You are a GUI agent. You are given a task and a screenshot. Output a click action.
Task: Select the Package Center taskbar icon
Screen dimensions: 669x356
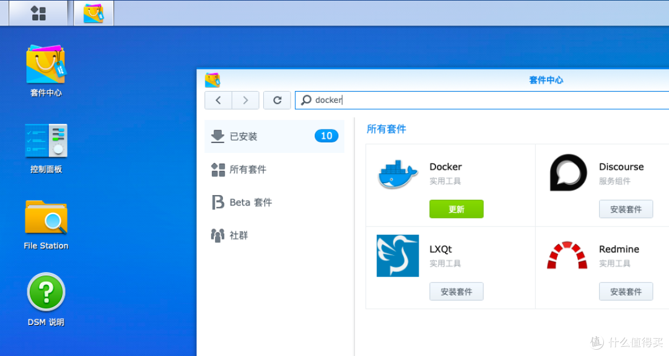click(x=94, y=13)
